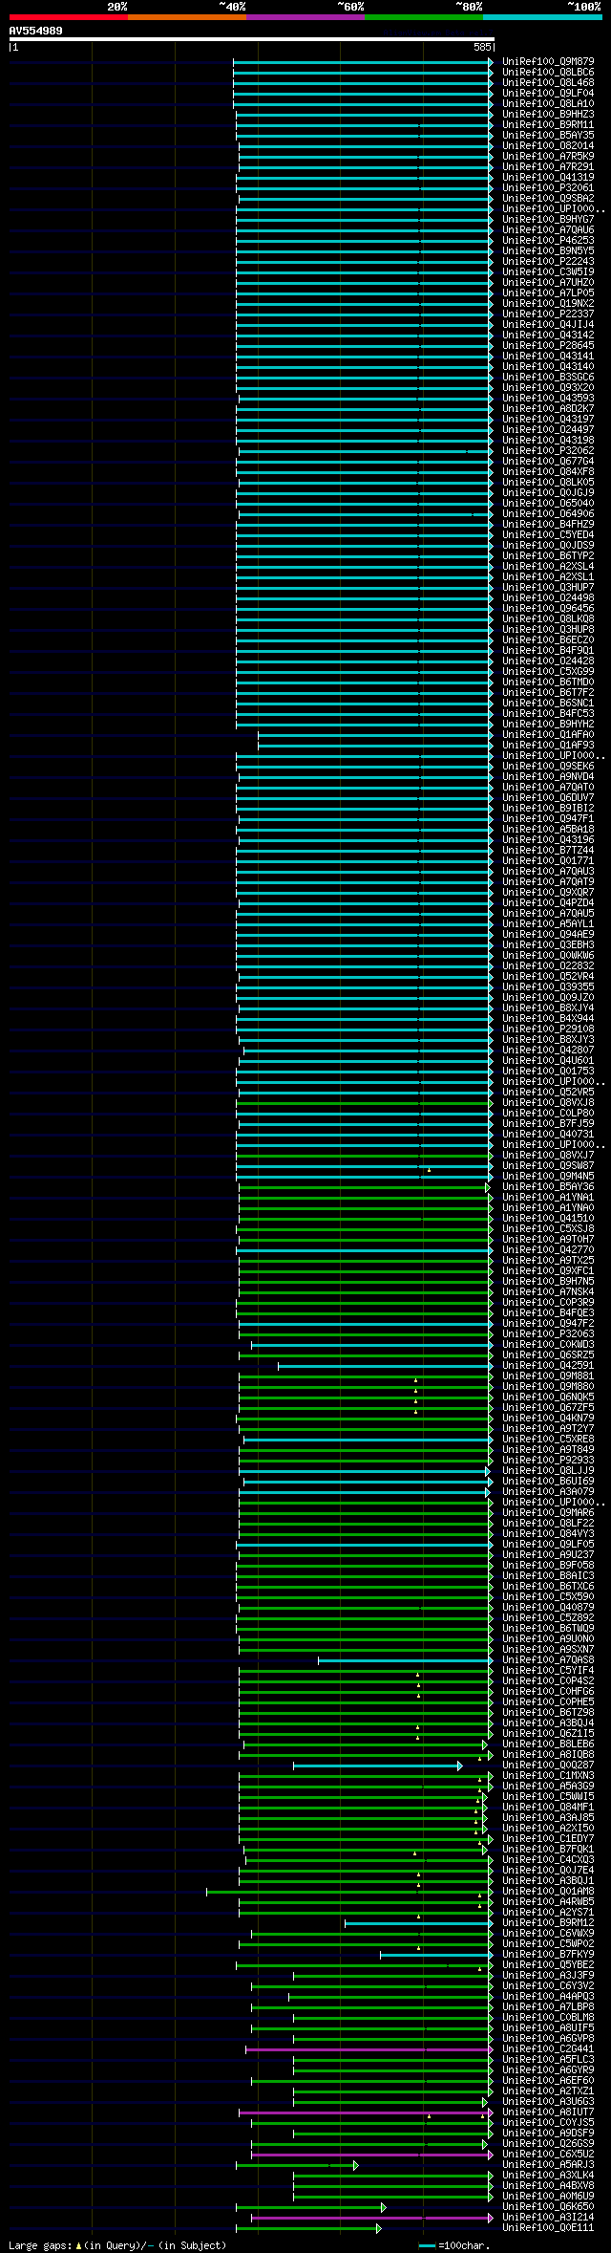Select the UniRef100_B9H7N5 hit label

pyautogui.click(x=548, y=1282)
